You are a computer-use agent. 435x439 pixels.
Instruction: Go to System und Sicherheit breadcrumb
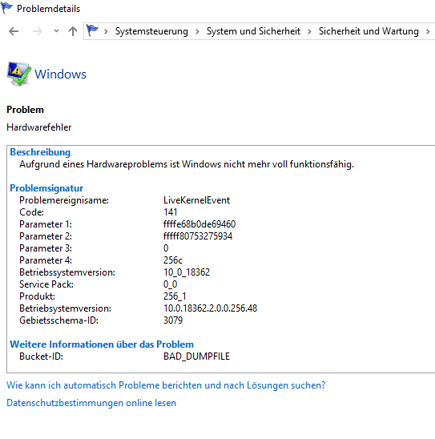(x=253, y=31)
